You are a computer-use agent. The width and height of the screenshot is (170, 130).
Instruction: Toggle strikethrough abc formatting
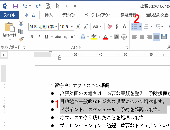coord(58,37)
